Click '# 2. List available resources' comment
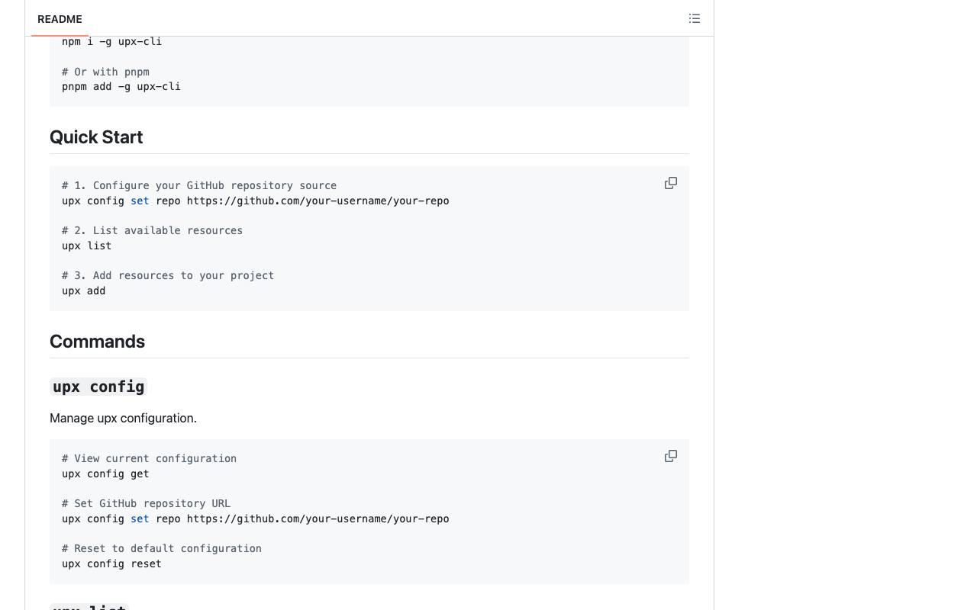Viewport: 977px width, 610px height. (152, 230)
